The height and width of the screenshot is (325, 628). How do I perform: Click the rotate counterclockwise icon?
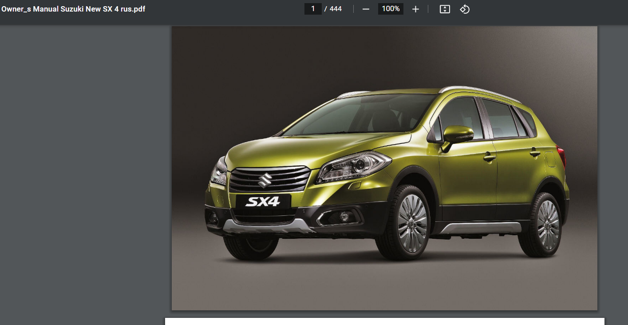(x=465, y=9)
